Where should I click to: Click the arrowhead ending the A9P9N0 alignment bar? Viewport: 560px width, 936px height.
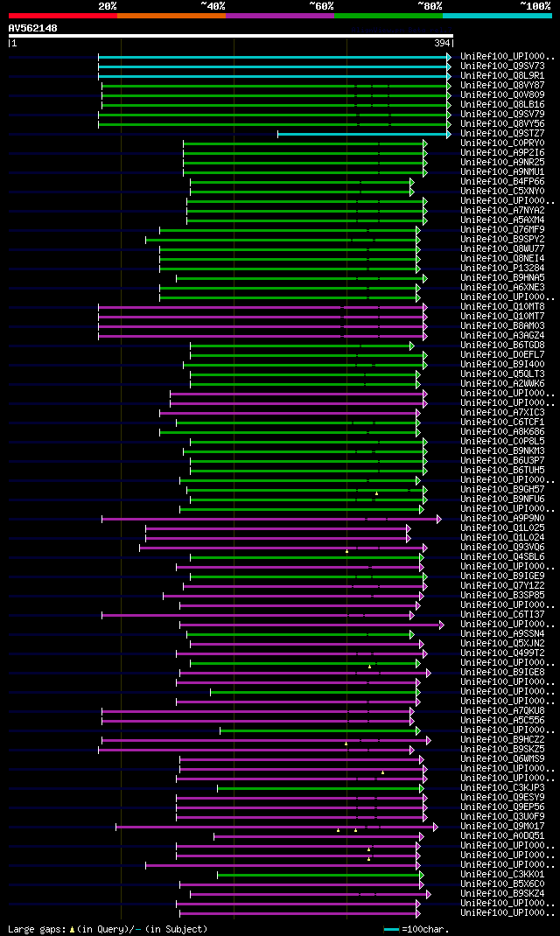coord(439,520)
